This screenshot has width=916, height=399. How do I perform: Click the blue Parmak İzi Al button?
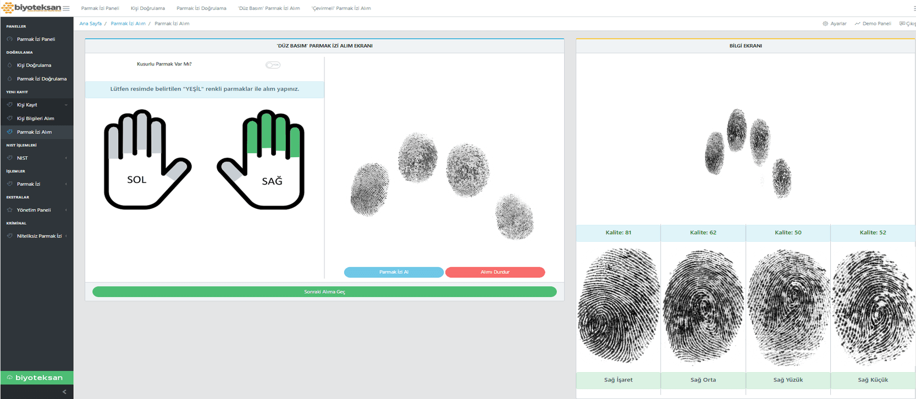click(x=394, y=272)
